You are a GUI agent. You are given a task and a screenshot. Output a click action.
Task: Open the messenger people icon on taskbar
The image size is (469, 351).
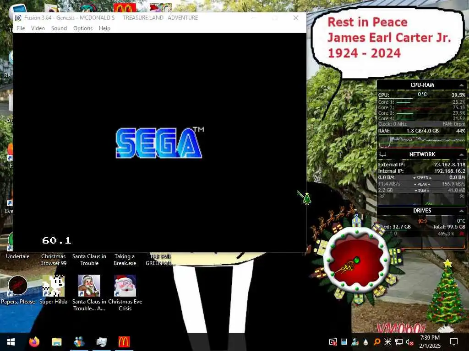click(x=79, y=342)
